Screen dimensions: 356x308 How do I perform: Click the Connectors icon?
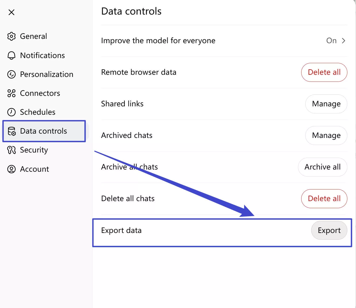pos(11,93)
